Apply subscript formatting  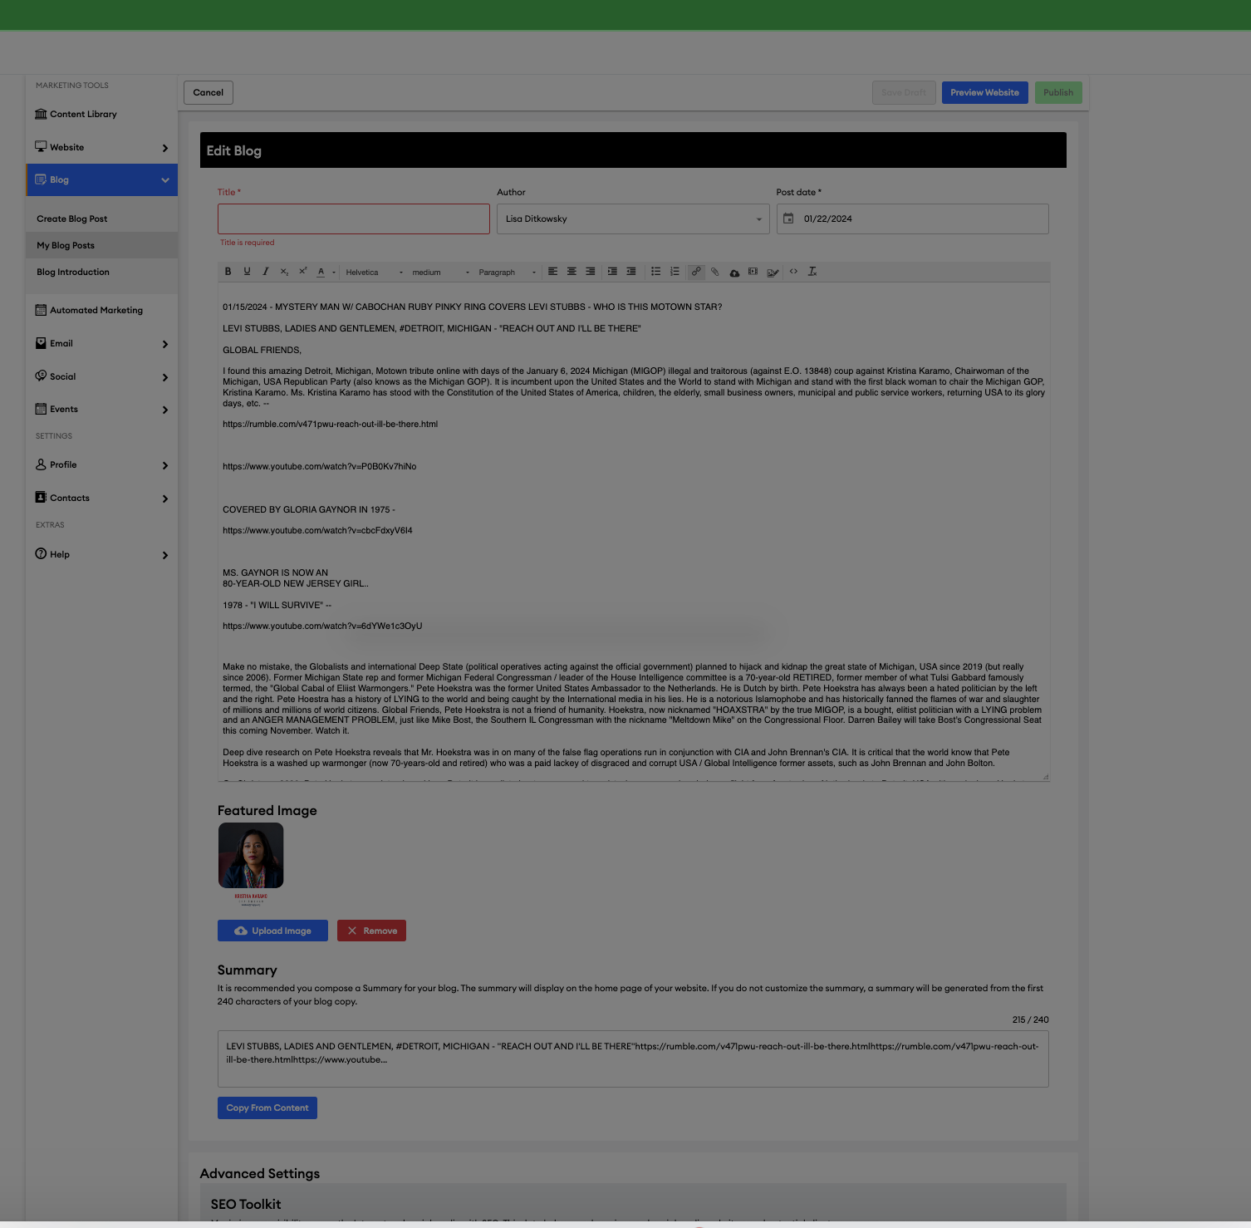tap(284, 272)
